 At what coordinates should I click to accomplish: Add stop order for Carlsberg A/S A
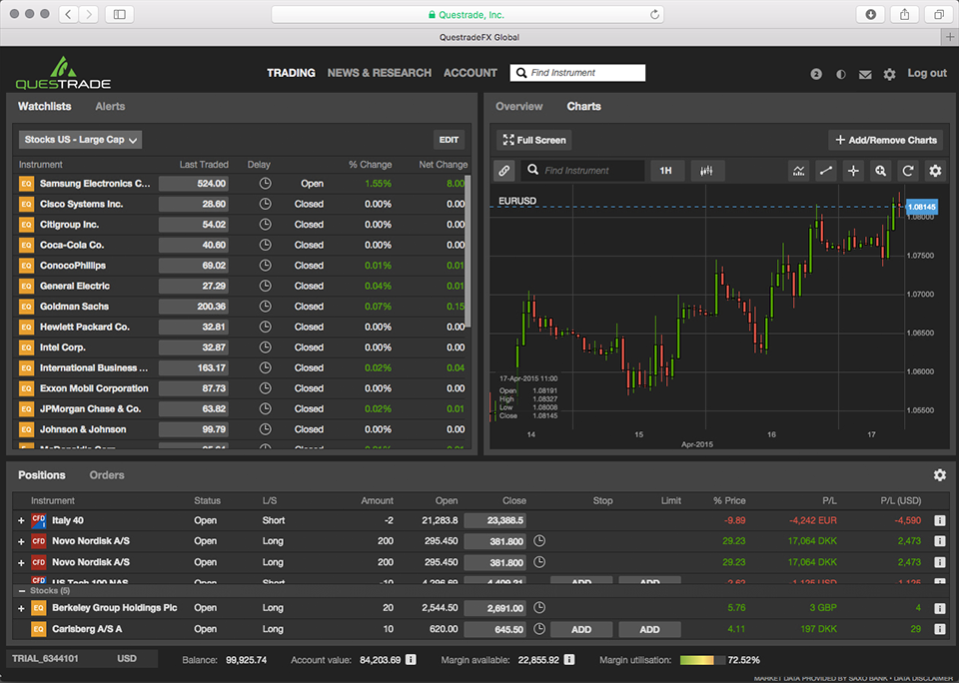pyautogui.click(x=581, y=630)
